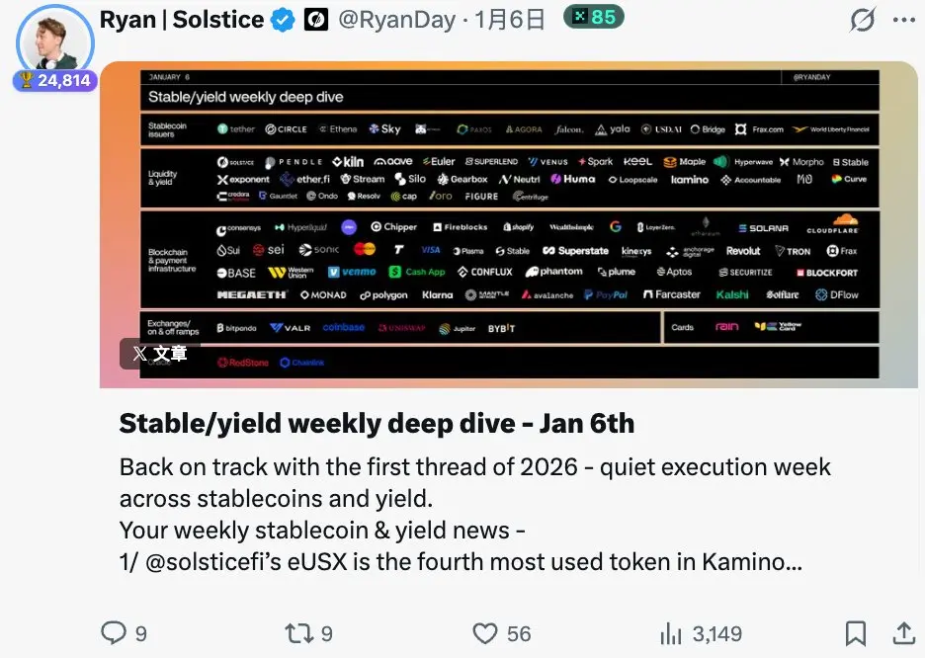This screenshot has height=658, width=925.
Task: Click the Ryan | Solstice display name
Action: coord(182,20)
